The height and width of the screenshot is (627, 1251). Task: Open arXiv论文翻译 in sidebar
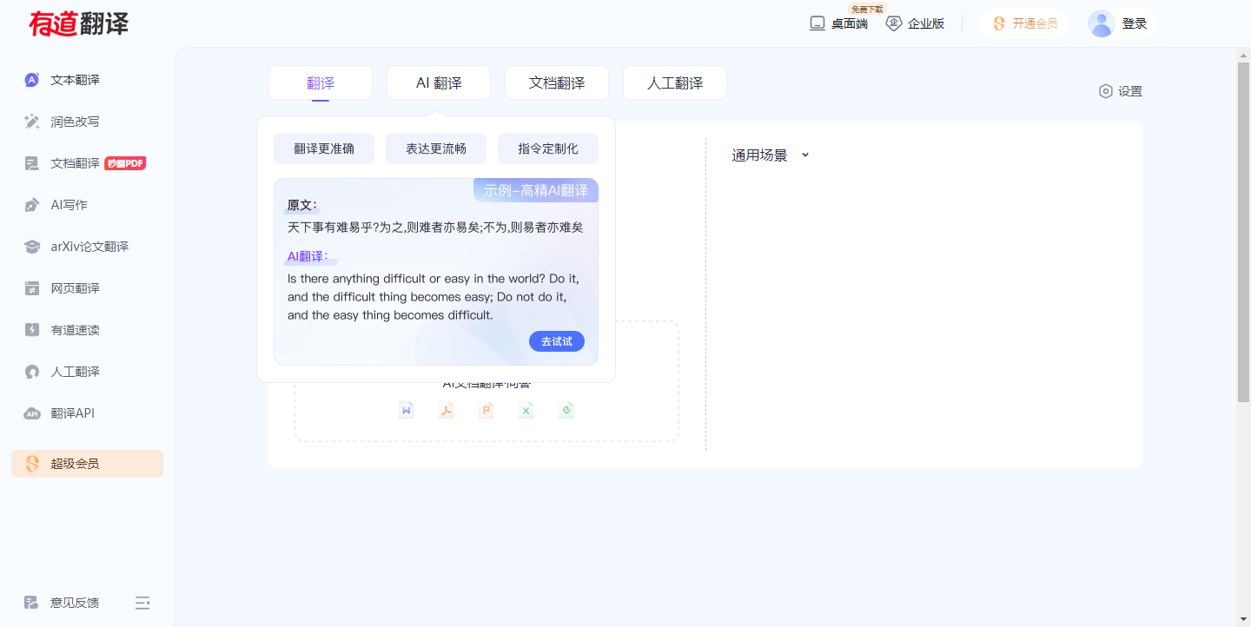(x=87, y=247)
